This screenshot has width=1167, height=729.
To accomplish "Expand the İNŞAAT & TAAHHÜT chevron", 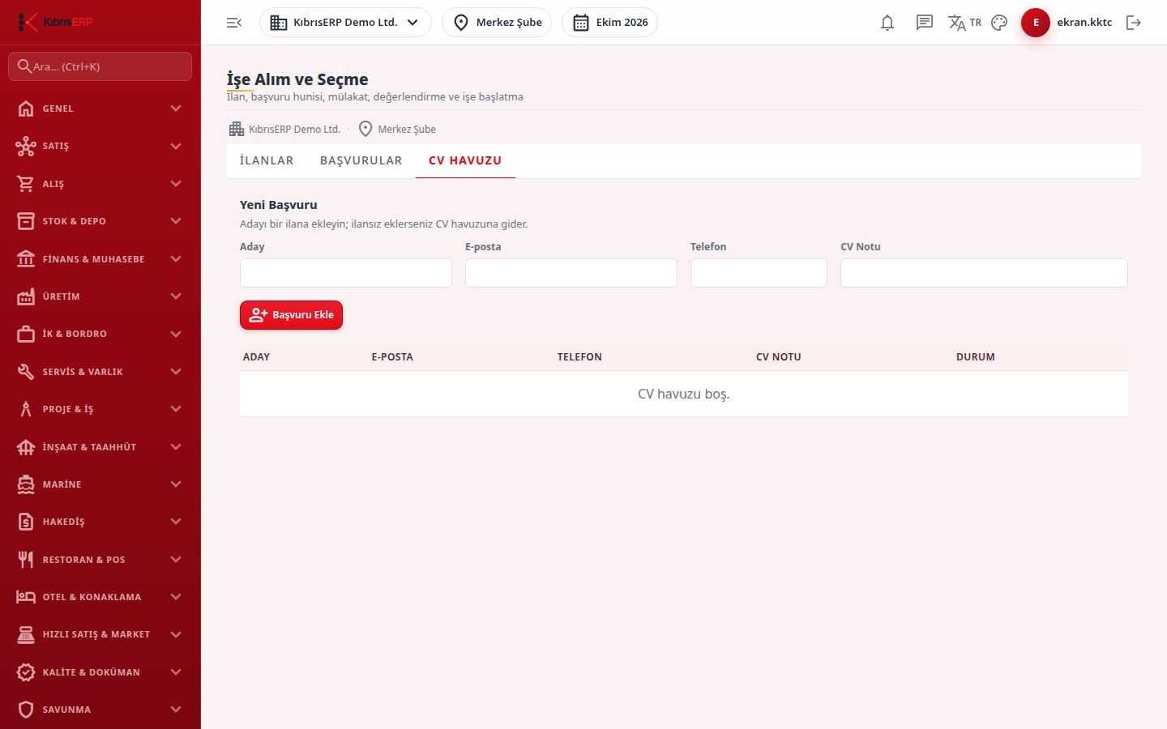I will (x=176, y=447).
